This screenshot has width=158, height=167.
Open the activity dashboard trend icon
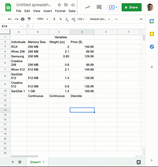tap(88, 7)
